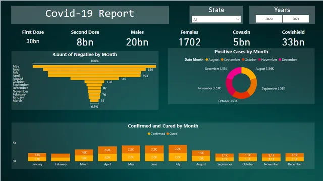Click the Count of Negative by Month title
The height and width of the screenshot is (181, 323).
coord(85,55)
